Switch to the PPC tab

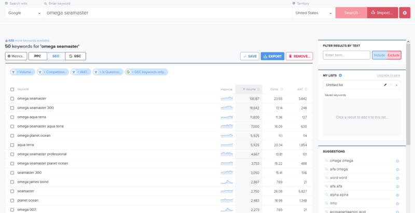[x=37, y=56]
